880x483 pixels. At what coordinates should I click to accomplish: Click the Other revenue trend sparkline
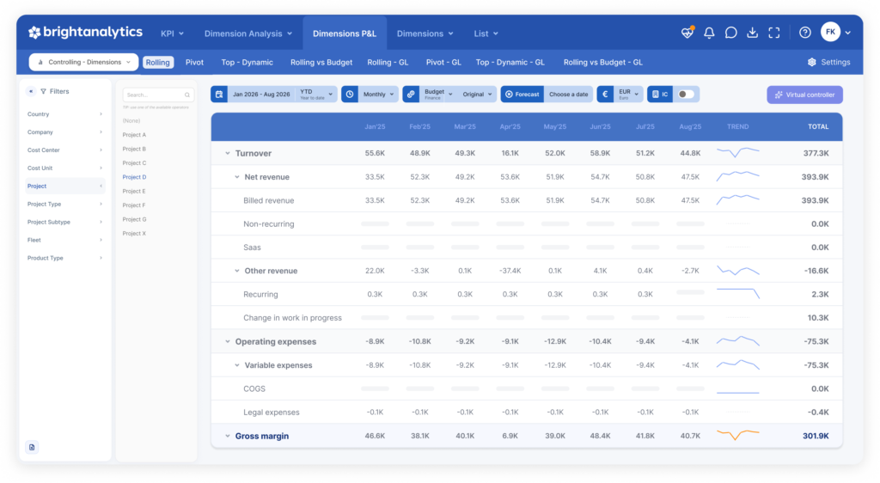pyautogui.click(x=737, y=271)
